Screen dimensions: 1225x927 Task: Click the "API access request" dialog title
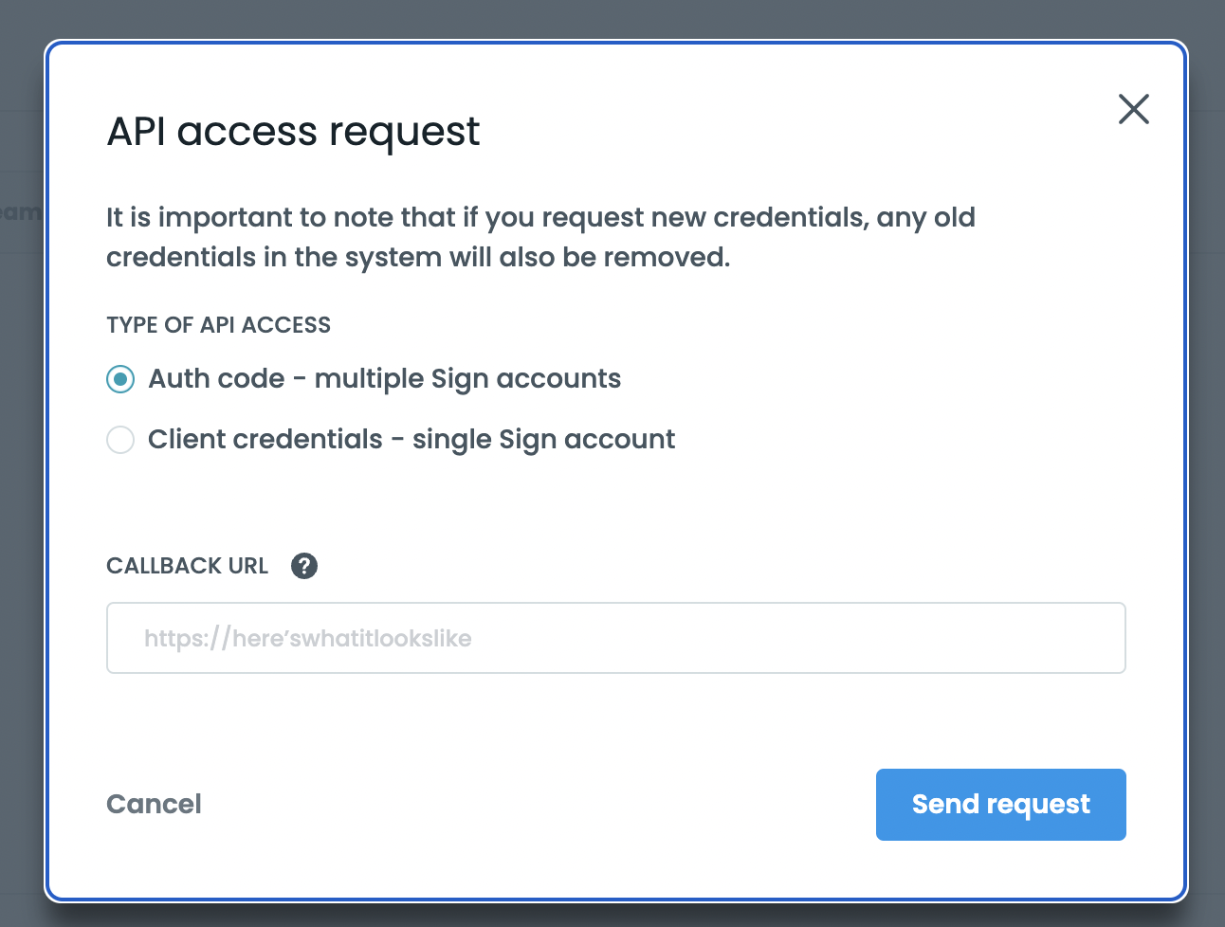(x=293, y=132)
